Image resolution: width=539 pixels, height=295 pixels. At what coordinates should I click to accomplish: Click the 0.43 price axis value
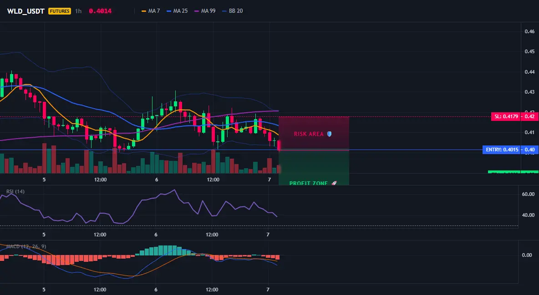pos(529,92)
